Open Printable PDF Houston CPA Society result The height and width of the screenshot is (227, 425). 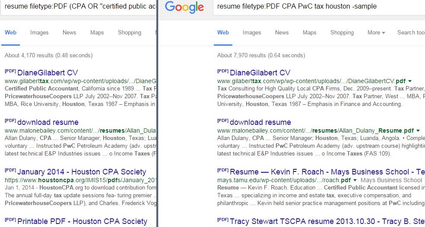[x=82, y=221]
